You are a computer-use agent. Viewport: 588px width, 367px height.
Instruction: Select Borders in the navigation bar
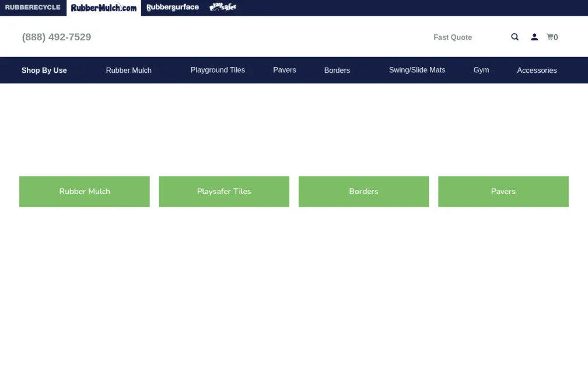coord(337,70)
